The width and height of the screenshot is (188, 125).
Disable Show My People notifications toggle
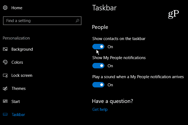click(98, 66)
